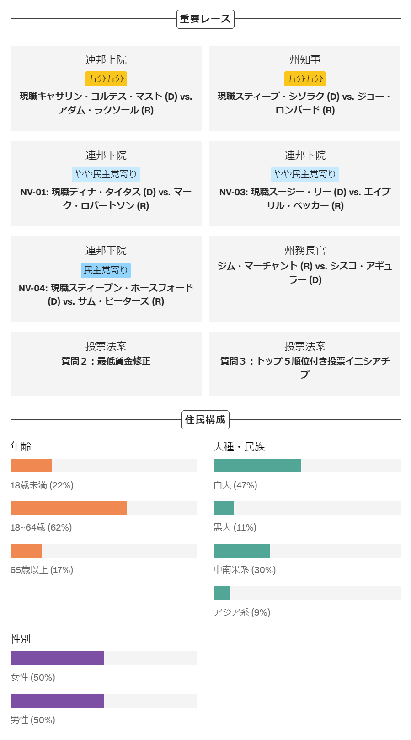
Task: Click the 住民構成 section header
Action: point(205,419)
